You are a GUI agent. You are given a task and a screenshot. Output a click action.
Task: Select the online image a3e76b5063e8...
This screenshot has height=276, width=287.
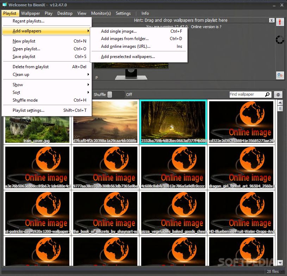37,167
